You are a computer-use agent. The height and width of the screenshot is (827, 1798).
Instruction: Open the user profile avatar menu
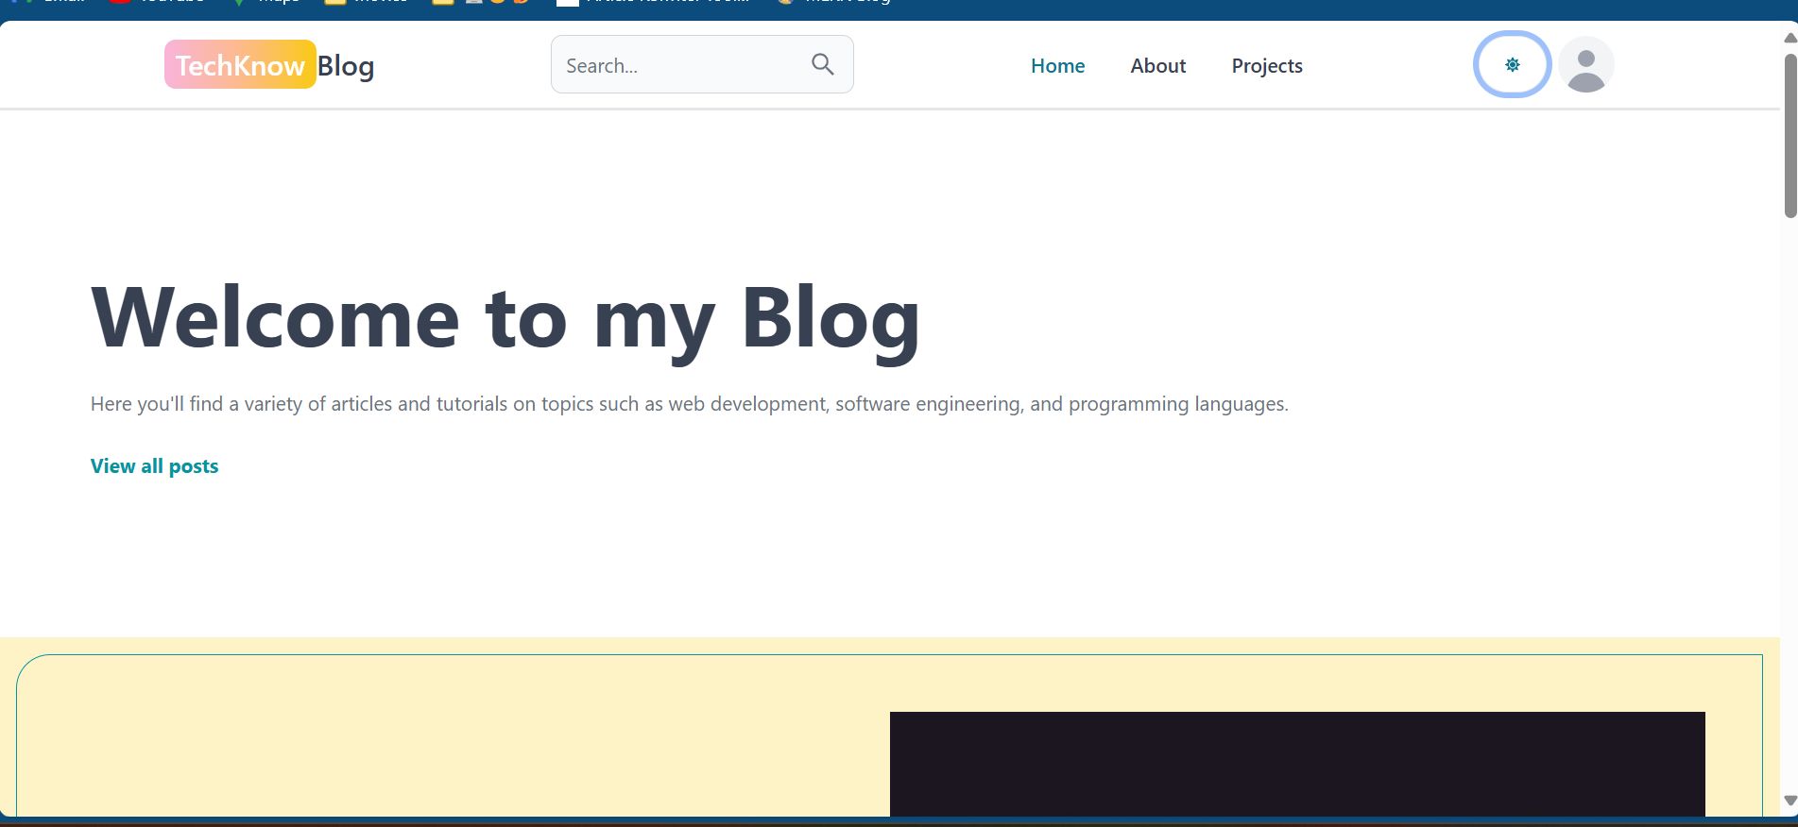pos(1585,64)
